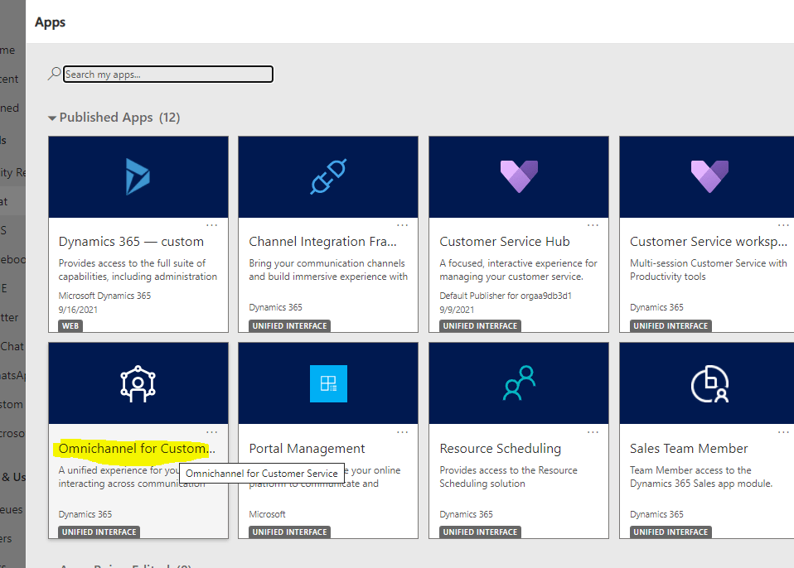Screen dimensions: 794x568
Task: Open the Resource Scheduling app title
Action: pyautogui.click(x=500, y=449)
